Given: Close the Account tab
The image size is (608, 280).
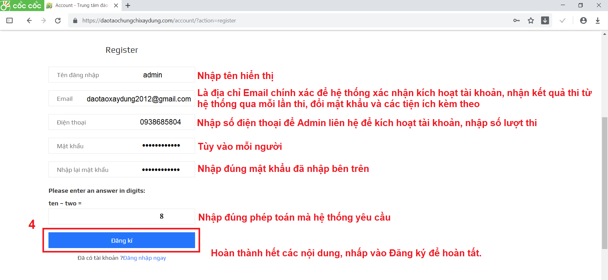Looking at the screenshot, I should (116, 5).
